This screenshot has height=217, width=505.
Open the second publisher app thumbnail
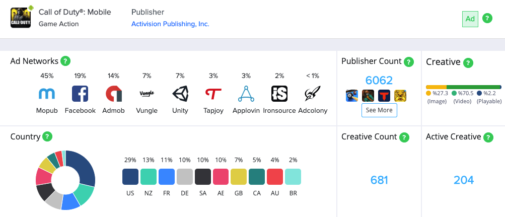click(368, 96)
